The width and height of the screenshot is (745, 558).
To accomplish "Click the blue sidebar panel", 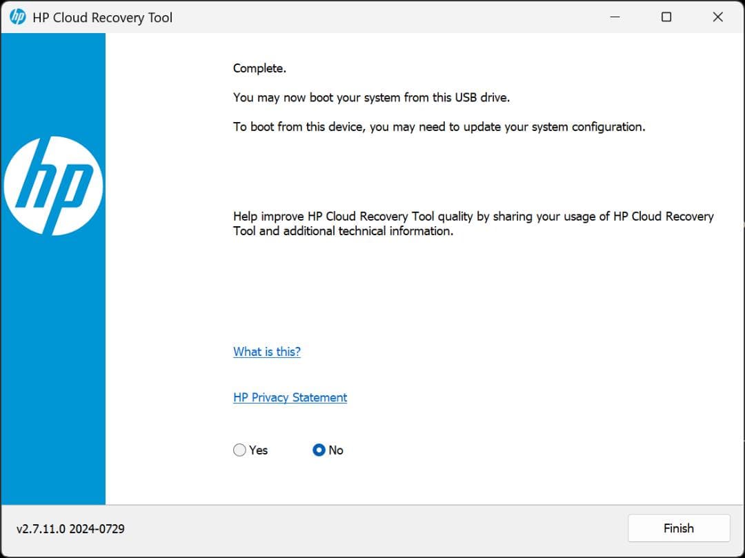I will 54,345.
